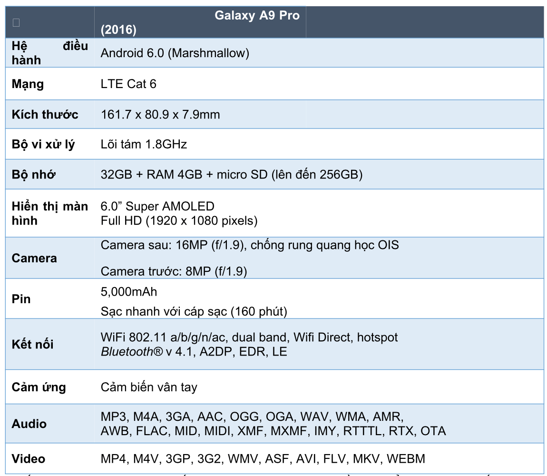547x476 pixels.
Task: Select the 'Mạng' row label
Action: [x=28, y=84]
